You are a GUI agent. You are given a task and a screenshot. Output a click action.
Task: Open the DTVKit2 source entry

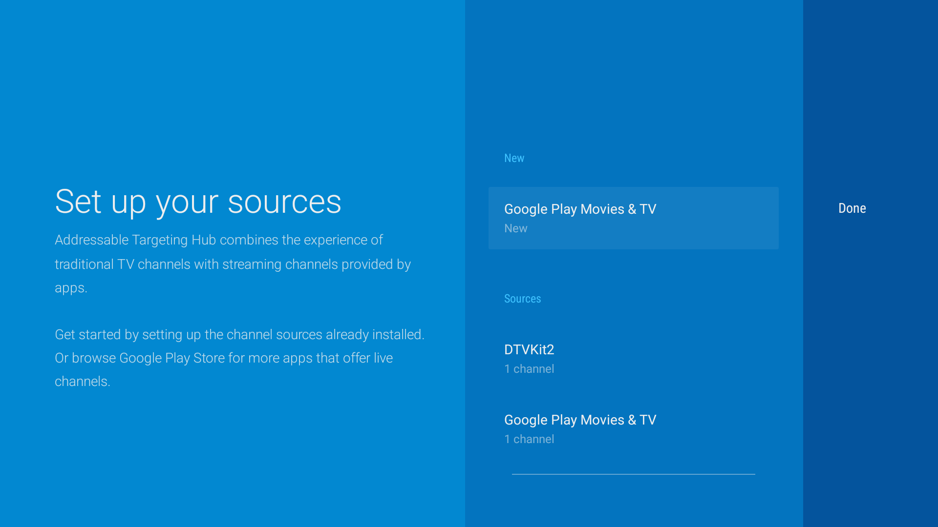pos(633,359)
